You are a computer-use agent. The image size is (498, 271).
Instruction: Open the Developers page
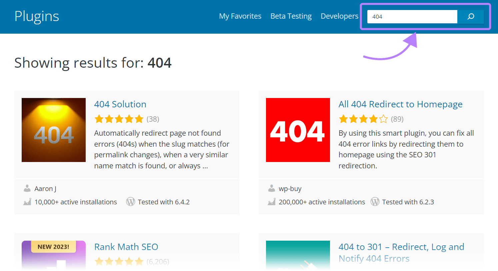coord(339,16)
